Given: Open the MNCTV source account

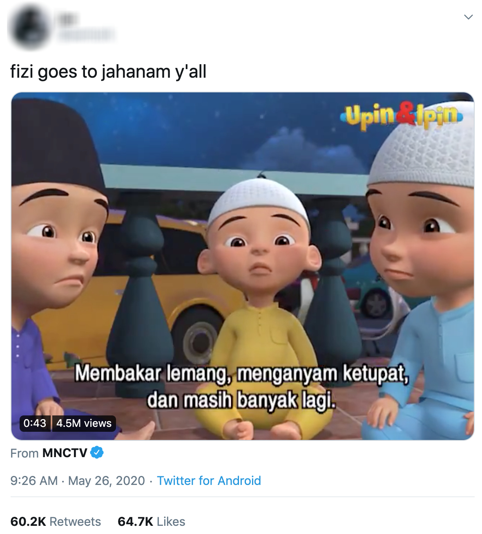Looking at the screenshot, I should [x=65, y=453].
